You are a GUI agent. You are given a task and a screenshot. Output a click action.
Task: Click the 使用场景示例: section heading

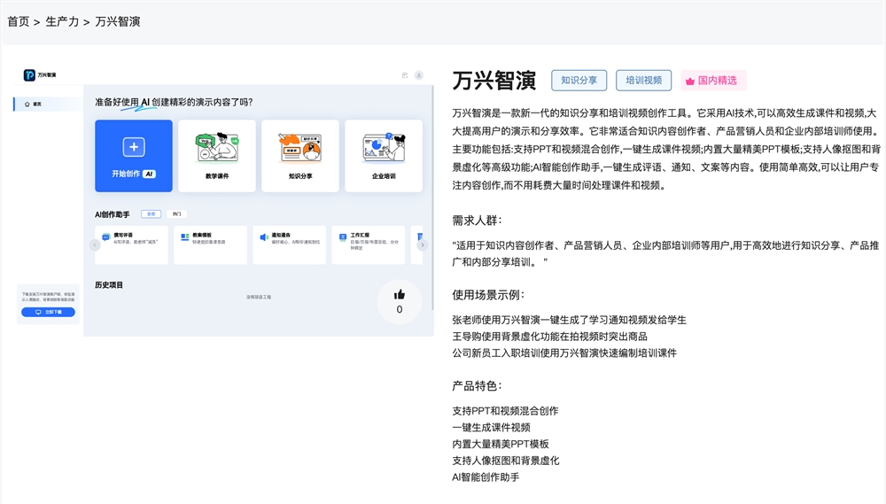click(489, 295)
